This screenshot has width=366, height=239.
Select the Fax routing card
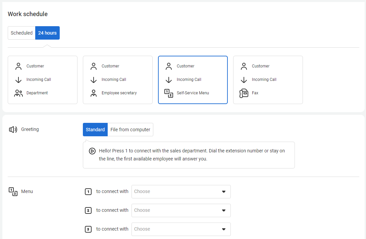(268, 80)
